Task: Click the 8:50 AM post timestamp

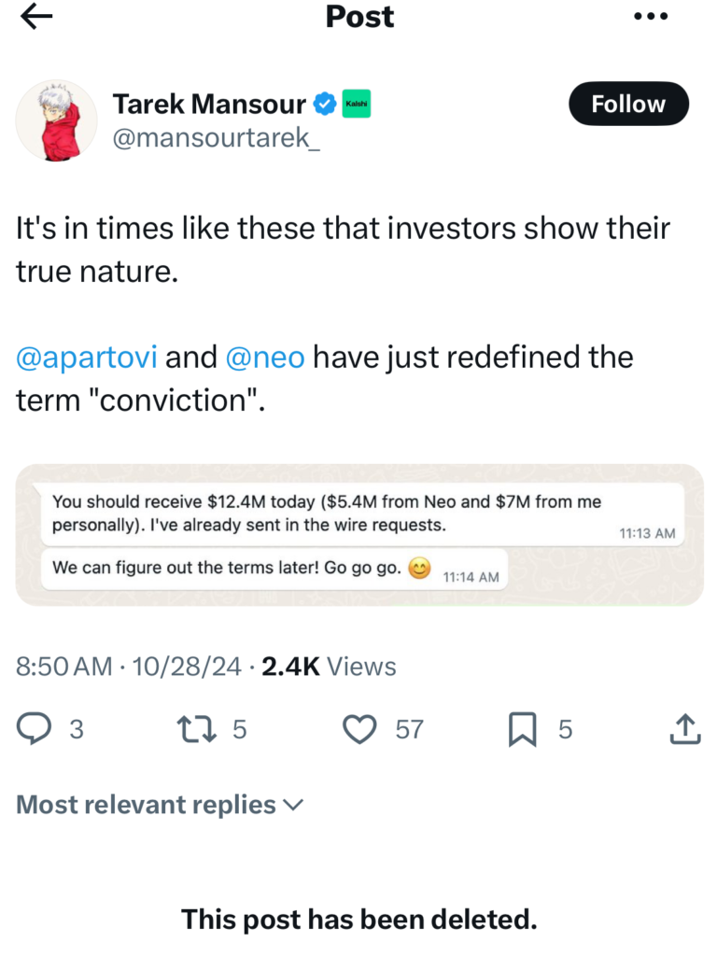Action: [64, 667]
